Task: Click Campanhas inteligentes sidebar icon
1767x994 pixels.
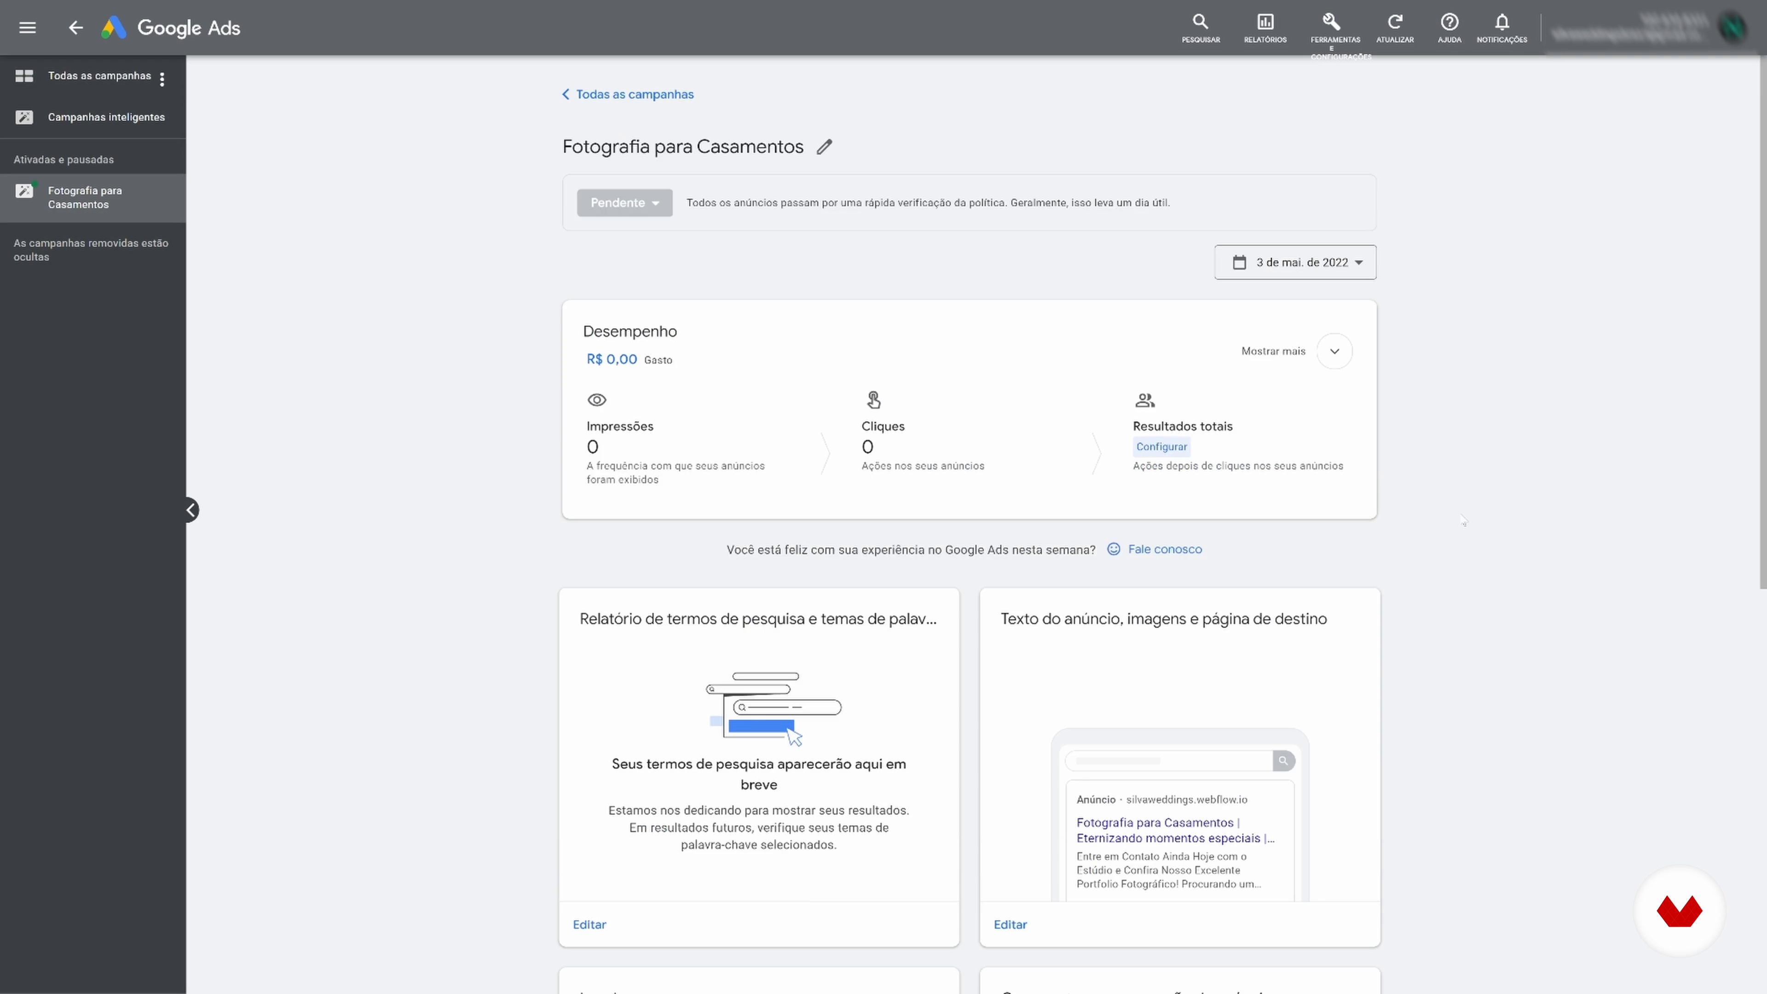Action: coord(24,116)
